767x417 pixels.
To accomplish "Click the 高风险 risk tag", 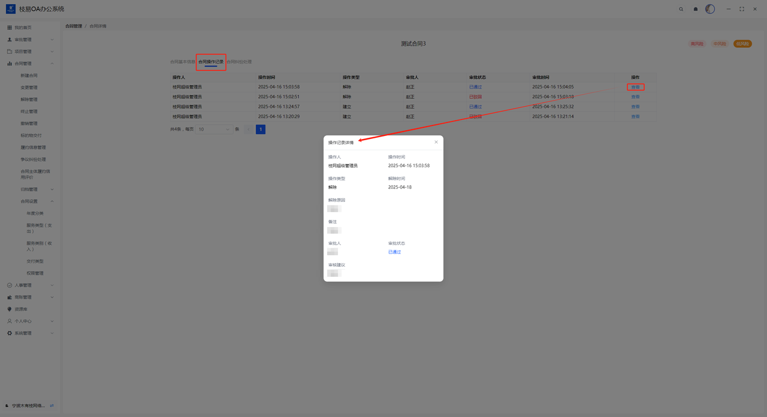I will (697, 44).
